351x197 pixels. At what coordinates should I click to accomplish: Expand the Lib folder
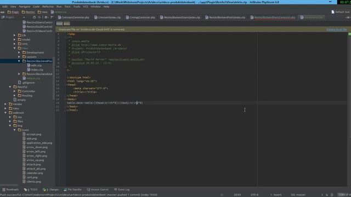click(x=15, y=35)
